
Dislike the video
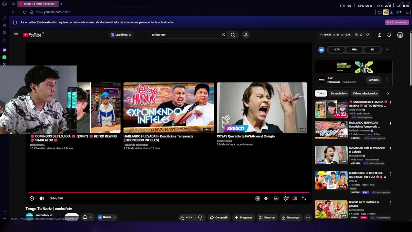coord(200,217)
